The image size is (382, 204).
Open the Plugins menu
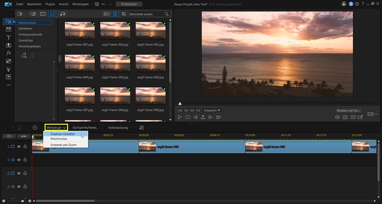(x=50, y=4)
